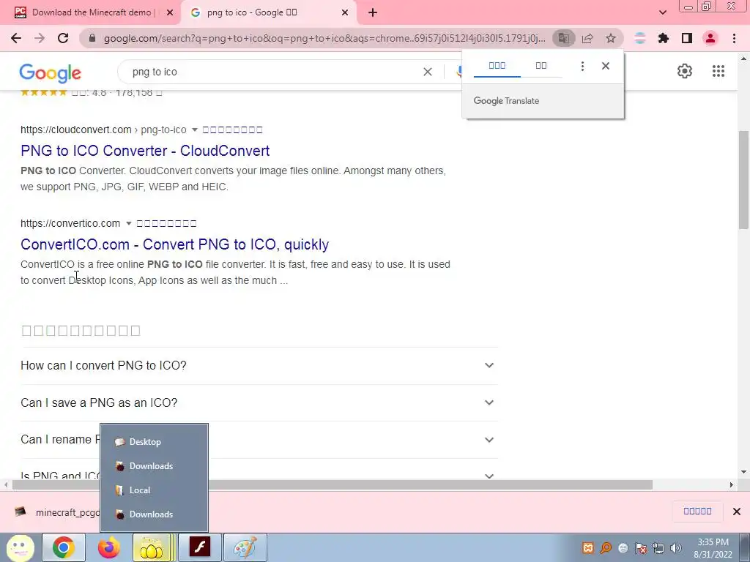Click the Google Translate icon in the address bar
Viewport: 750px width, 562px height.
(563, 38)
